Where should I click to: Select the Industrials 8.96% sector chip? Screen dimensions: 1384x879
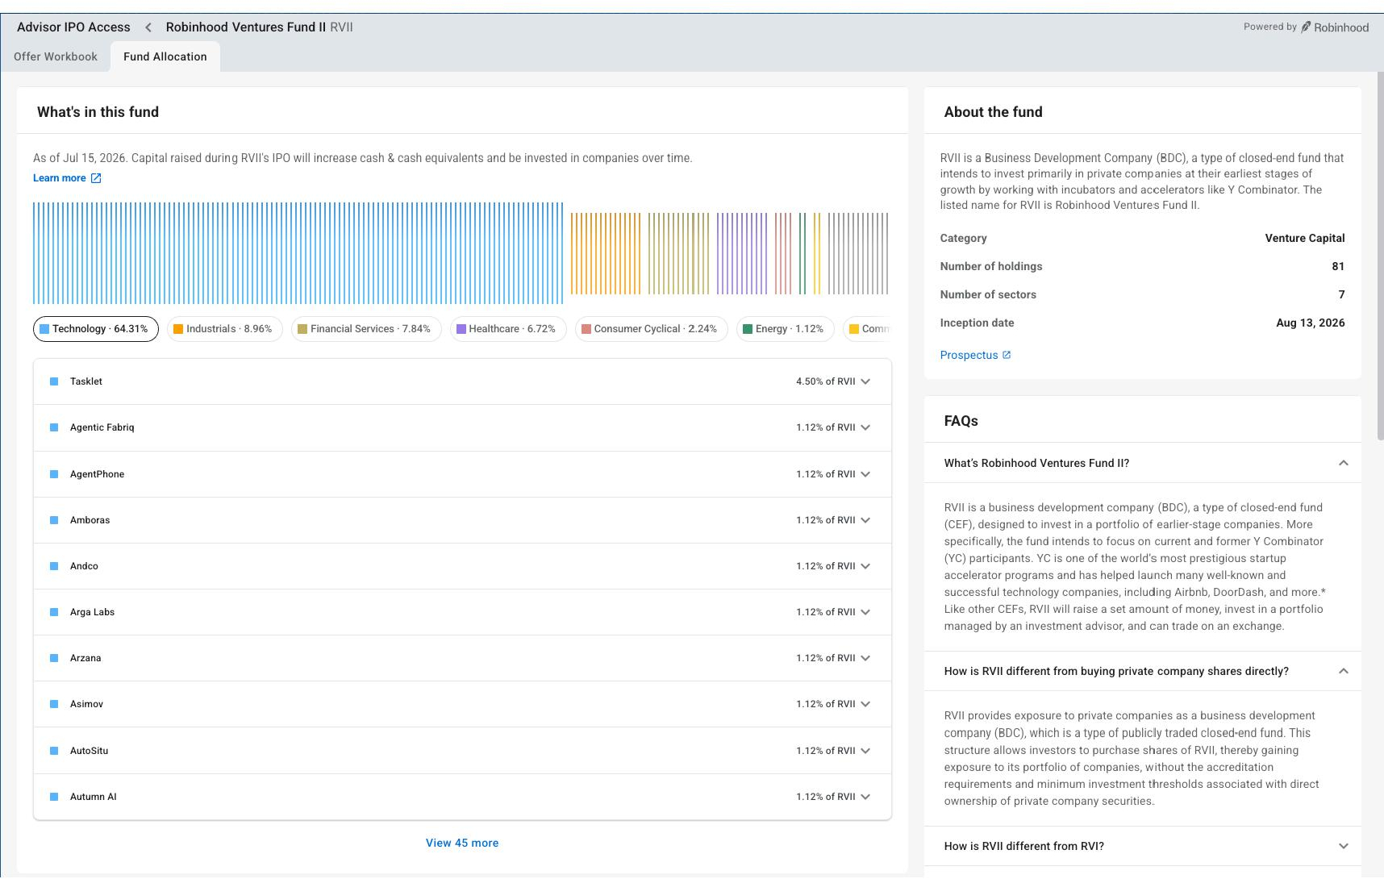coord(225,329)
